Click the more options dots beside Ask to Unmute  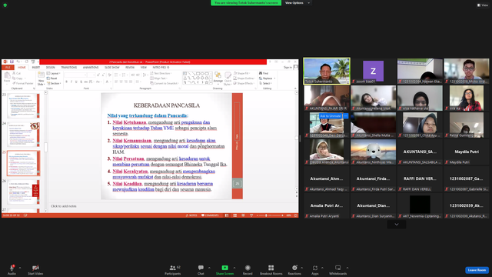(345, 116)
